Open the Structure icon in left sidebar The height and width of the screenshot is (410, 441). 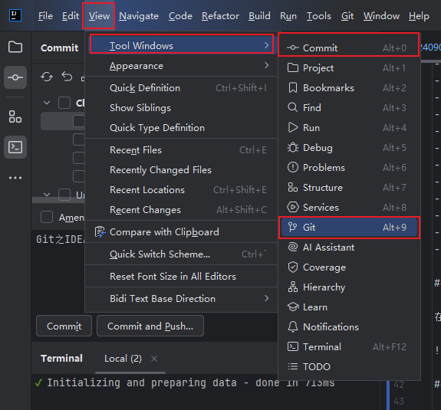click(15, 116)
